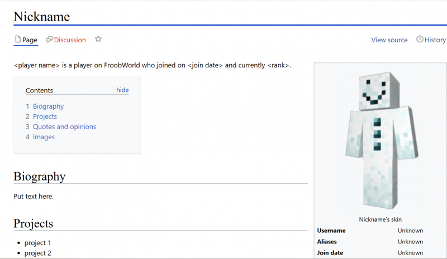Click the Username infobox label
This screenshot has width=447, height=259.
tap(331, 231)
